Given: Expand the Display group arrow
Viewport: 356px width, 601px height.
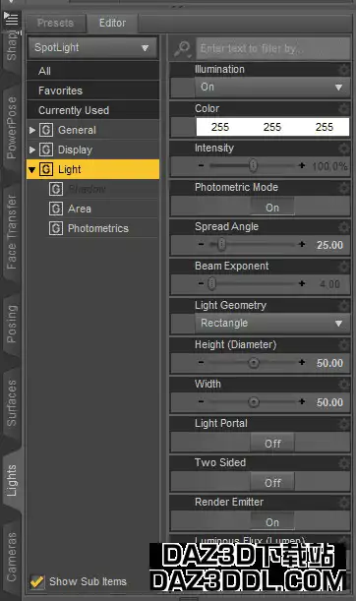Looking at the screenshot, I should pos(32,150).
